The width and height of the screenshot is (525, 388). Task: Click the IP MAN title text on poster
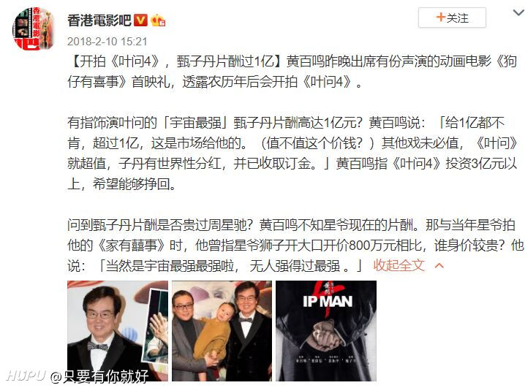point(328,301)
